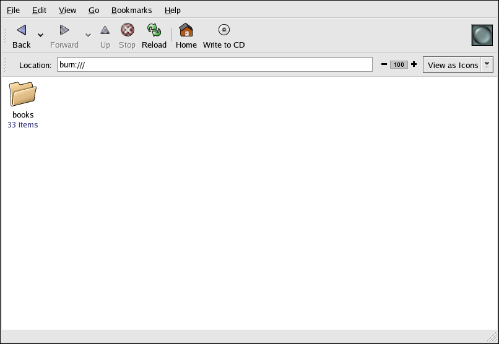The height and width of the screenshot is (344, 499).
Task: Expand the Forward history dropdown arrow
Action: coord(88,35)
